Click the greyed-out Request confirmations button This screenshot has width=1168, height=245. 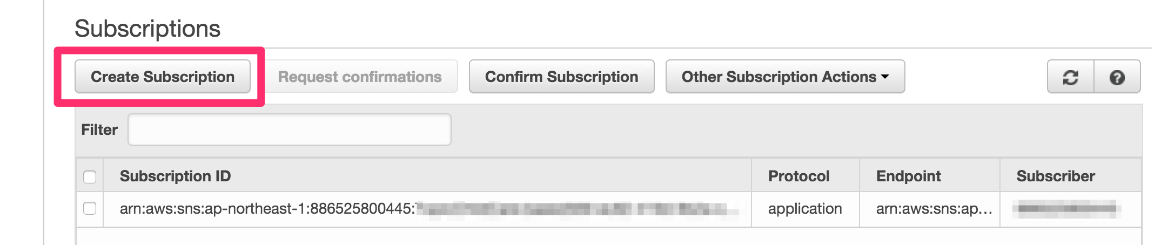tap(360, 77)
